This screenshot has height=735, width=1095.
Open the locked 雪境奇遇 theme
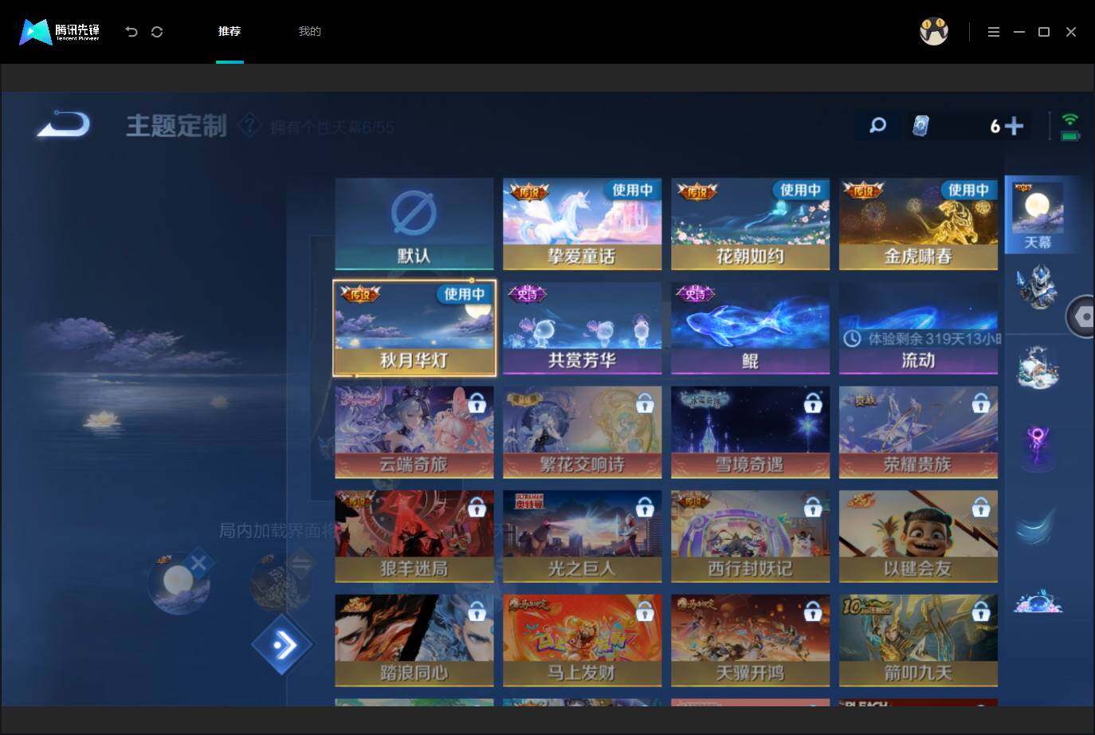click(x=750, y=432)
